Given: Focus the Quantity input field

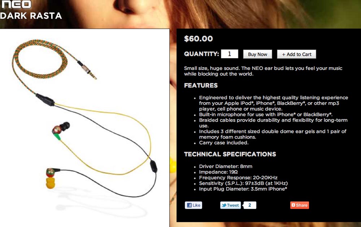Looking at the screenshot, I should pyautogui.click(x=230, y=54).
